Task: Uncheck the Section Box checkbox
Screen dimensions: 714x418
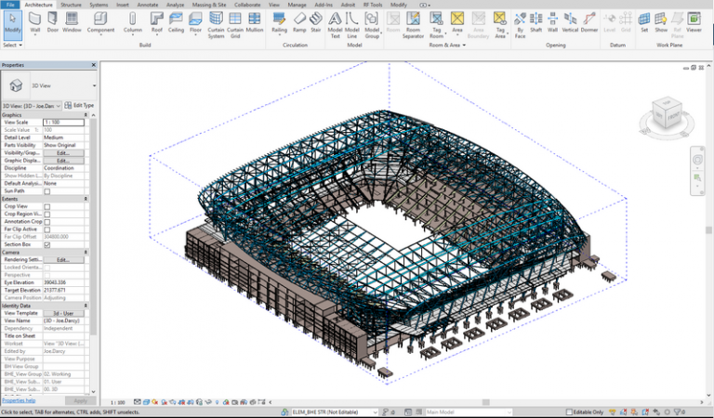Action: click(x=46, y=244)
